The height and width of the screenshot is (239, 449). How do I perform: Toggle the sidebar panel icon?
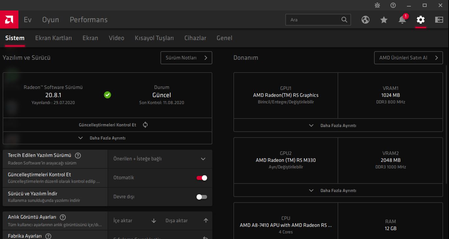(x=439, y=20)
